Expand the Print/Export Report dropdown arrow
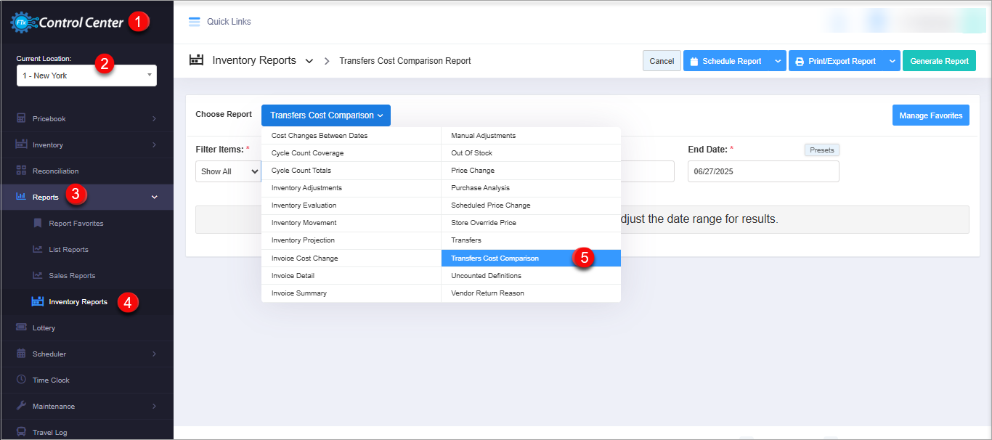Screen dimensions: 992x440 (x=892, y=61)
